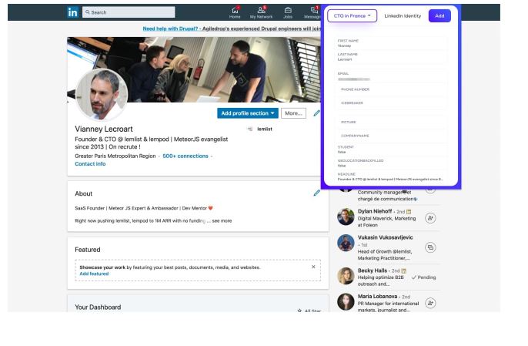Image resolution: width=528 pixels, height=346 pixels.
Task: Click the Student field
Action: click(392, 149)
